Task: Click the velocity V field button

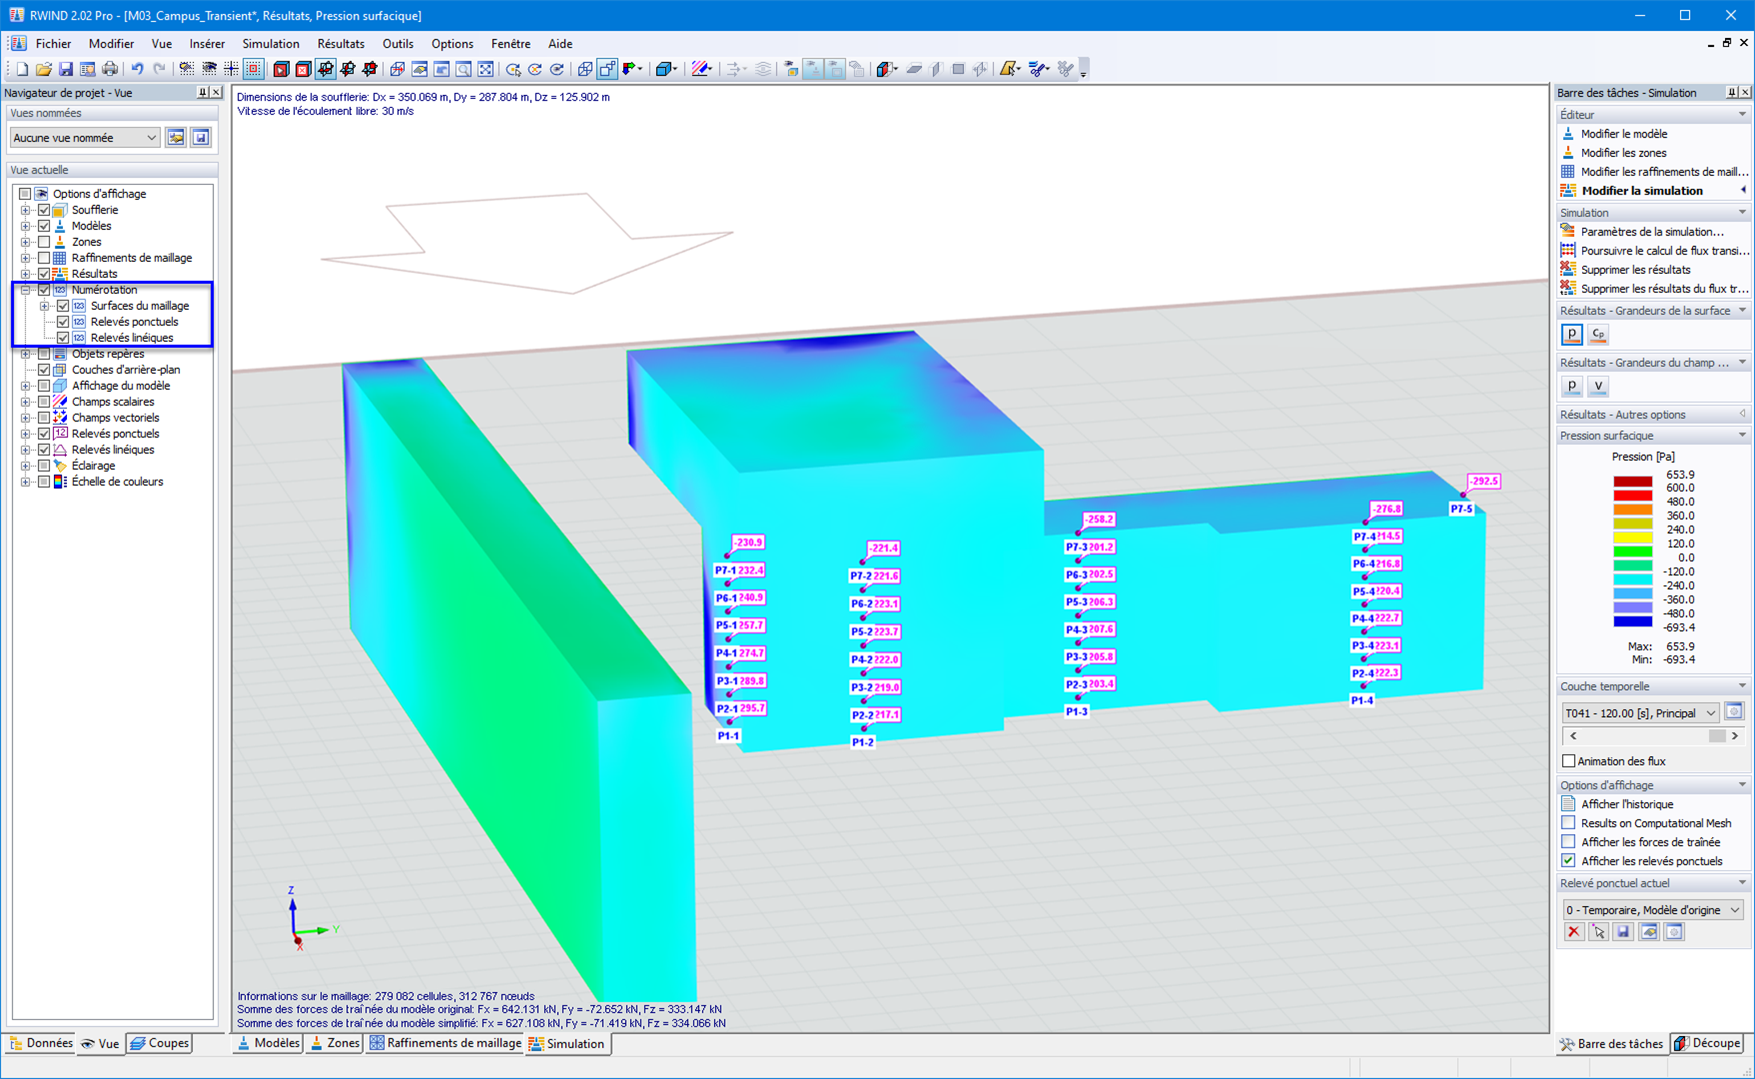Action: pos(1598,386)
